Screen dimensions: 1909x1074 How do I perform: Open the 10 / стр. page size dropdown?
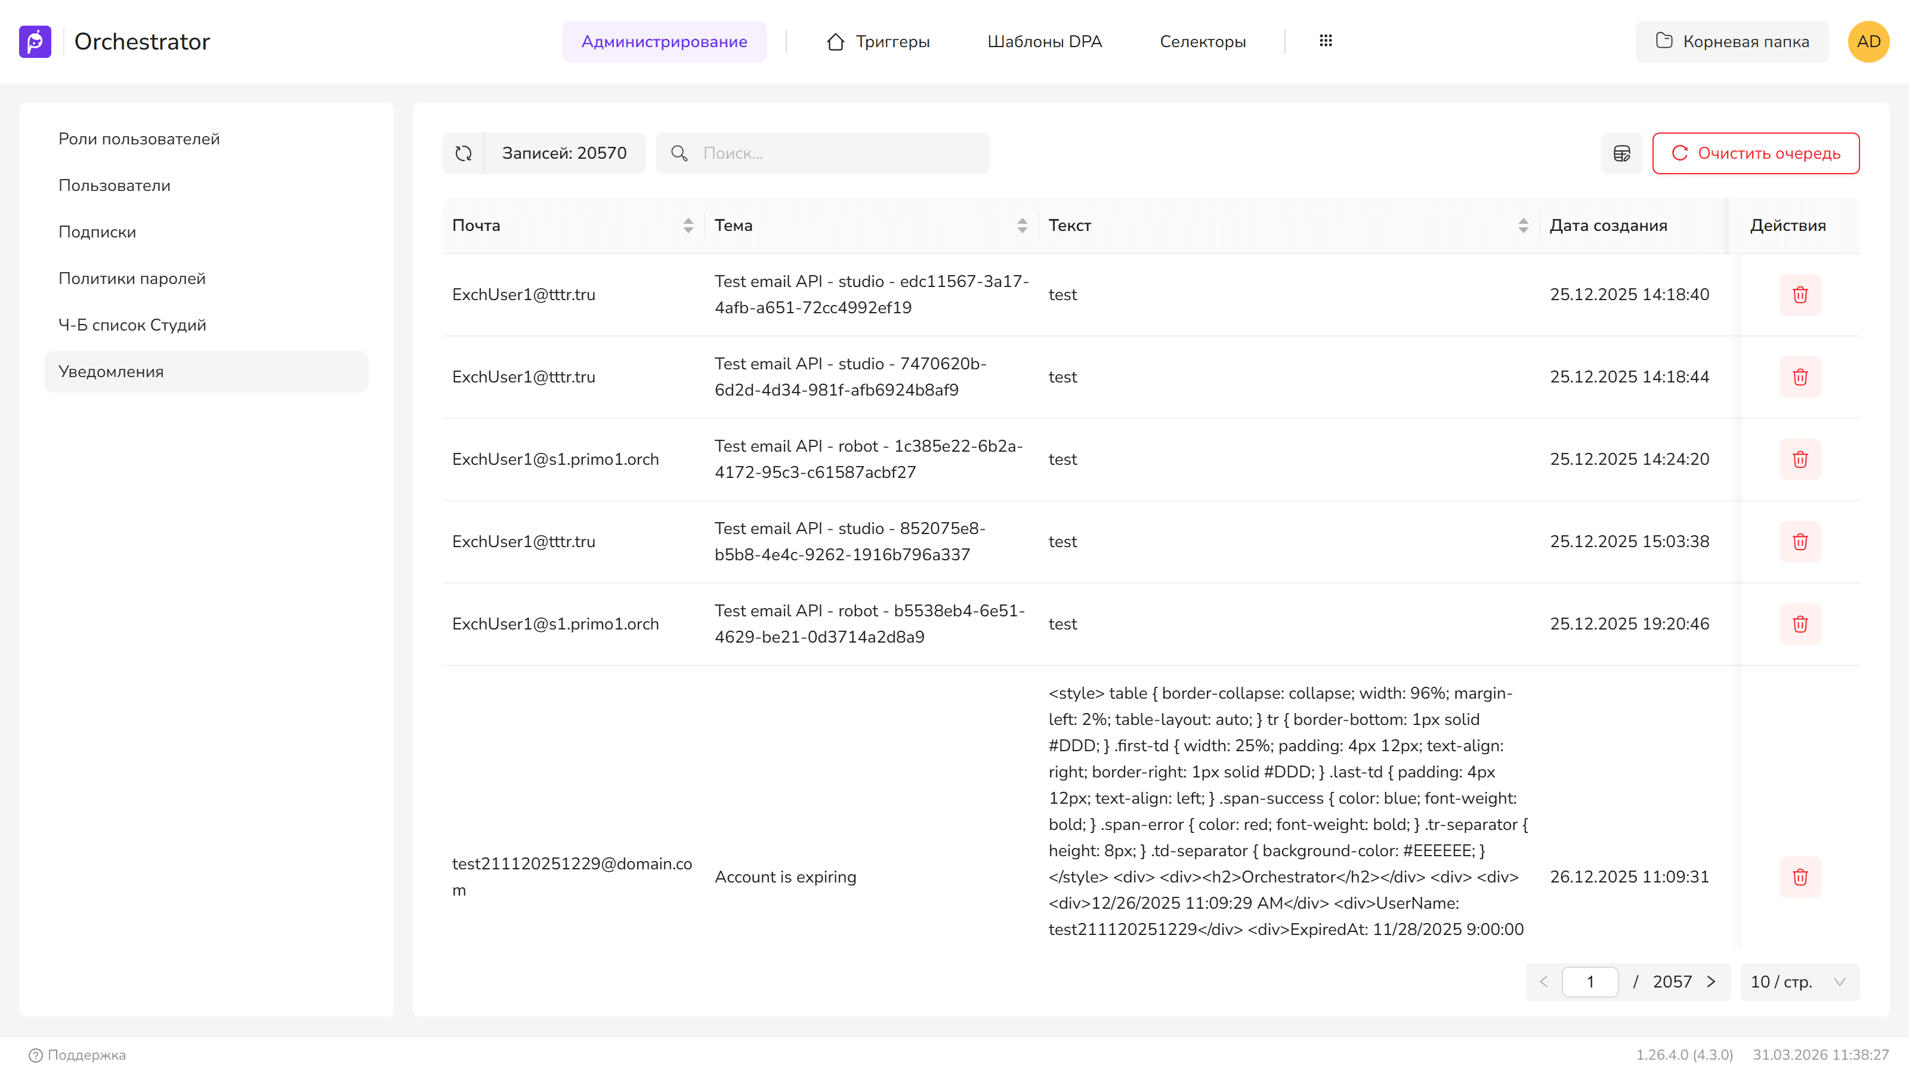tap(1799, 982)
